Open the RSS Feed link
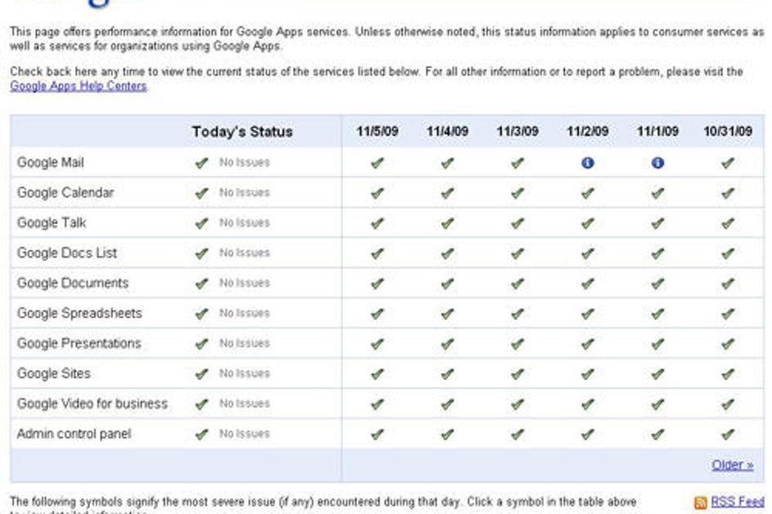The width and height of the screenshot is (772, 514). tap(737, 502)
